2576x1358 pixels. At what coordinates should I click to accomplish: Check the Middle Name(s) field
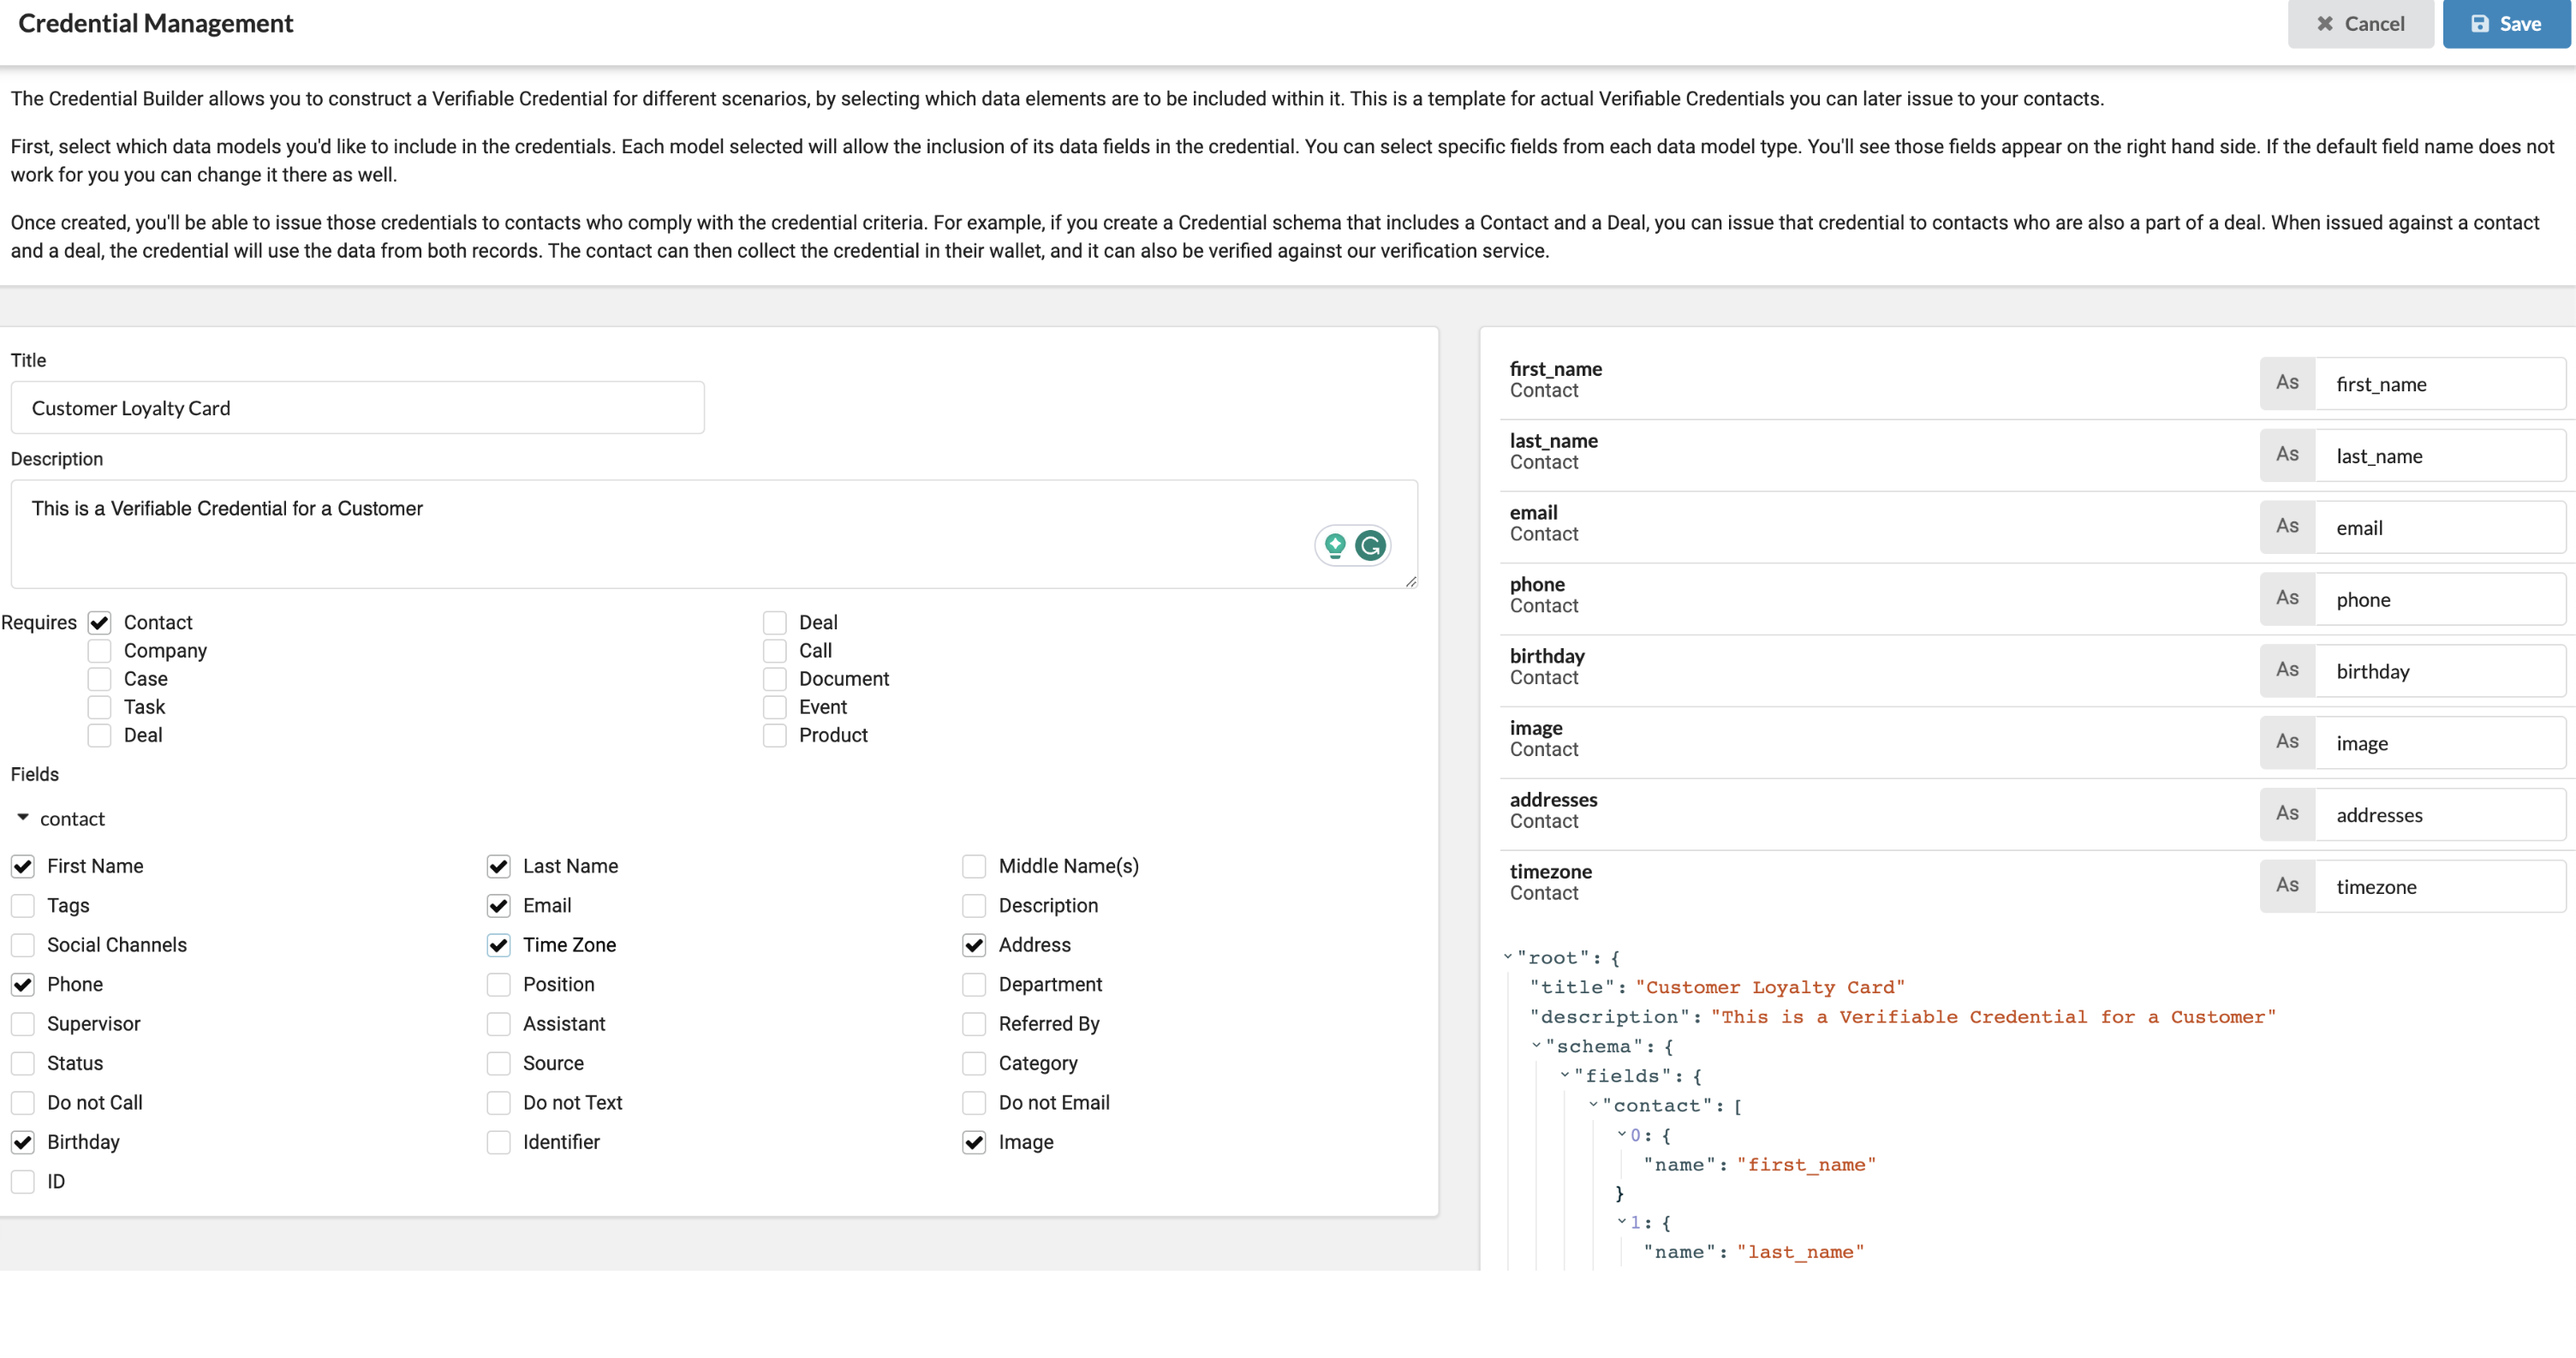pos(974,866)
